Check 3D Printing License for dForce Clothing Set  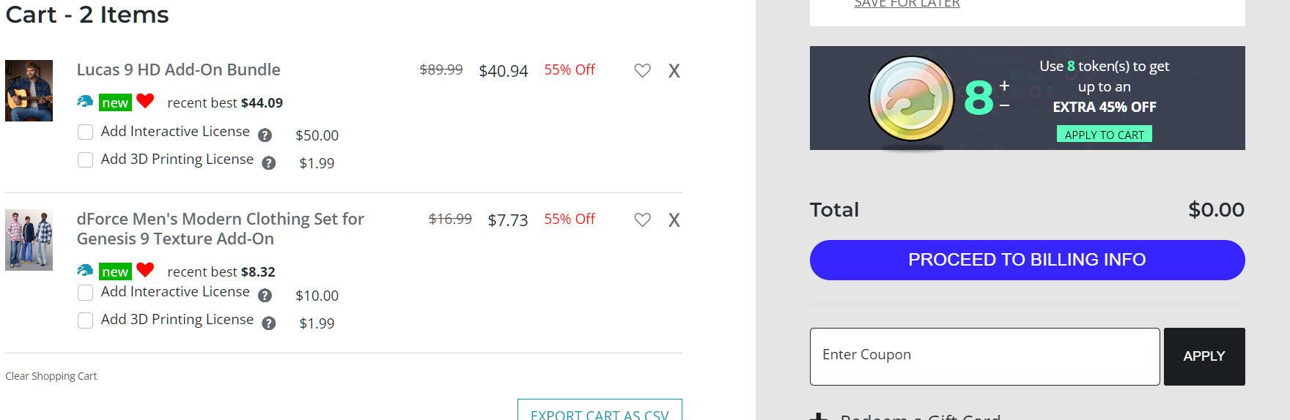86,320
